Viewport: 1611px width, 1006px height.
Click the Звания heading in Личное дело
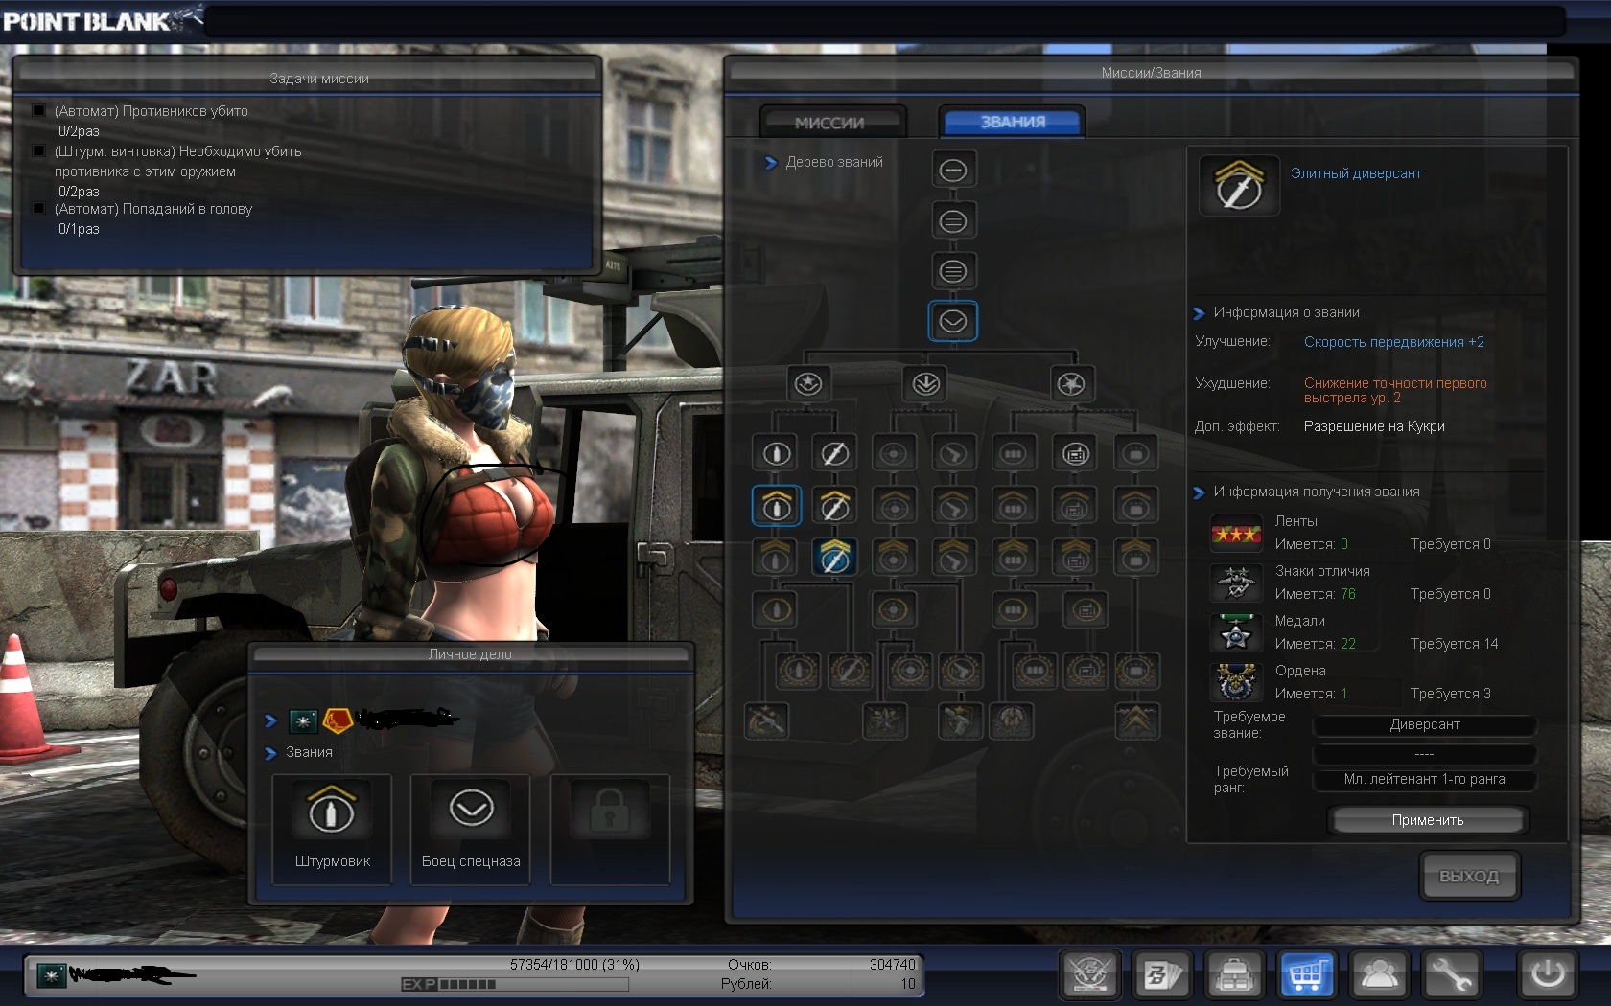(x=309, y=753)
